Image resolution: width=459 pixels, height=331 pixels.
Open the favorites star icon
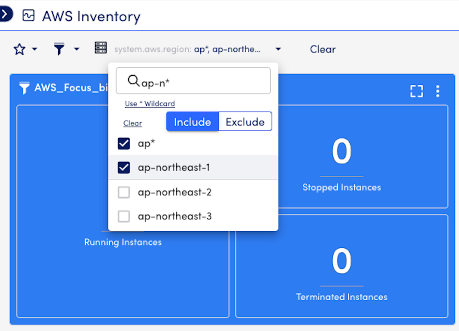point(19,49)
